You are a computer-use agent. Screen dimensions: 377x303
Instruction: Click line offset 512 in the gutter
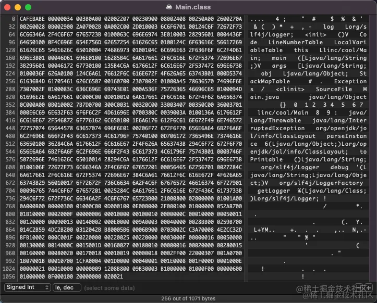pyautogui.click(x=10, y=144)
